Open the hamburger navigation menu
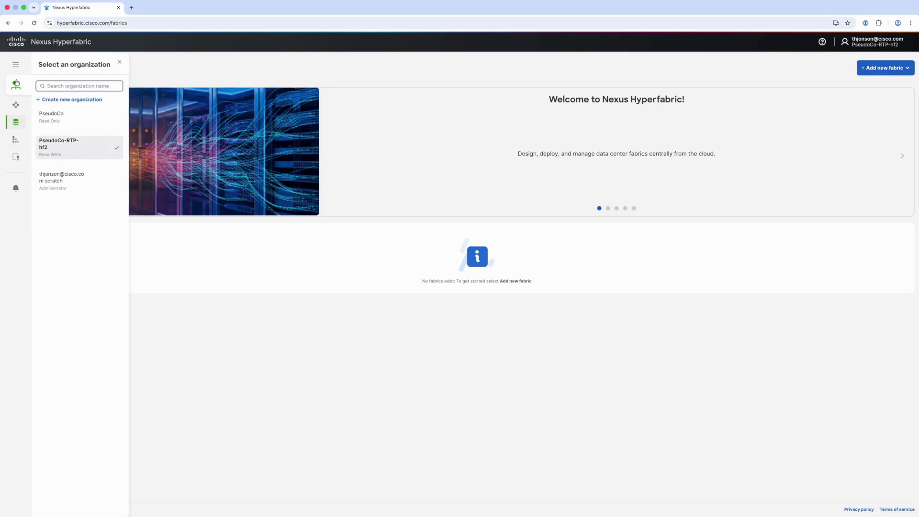Screen dimensions: 919x517 click(16, 65)
